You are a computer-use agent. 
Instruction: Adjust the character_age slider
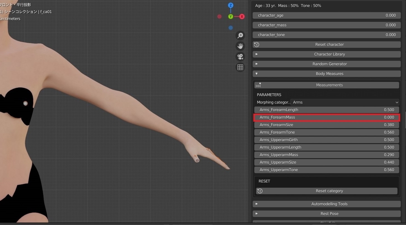(327, 15)
